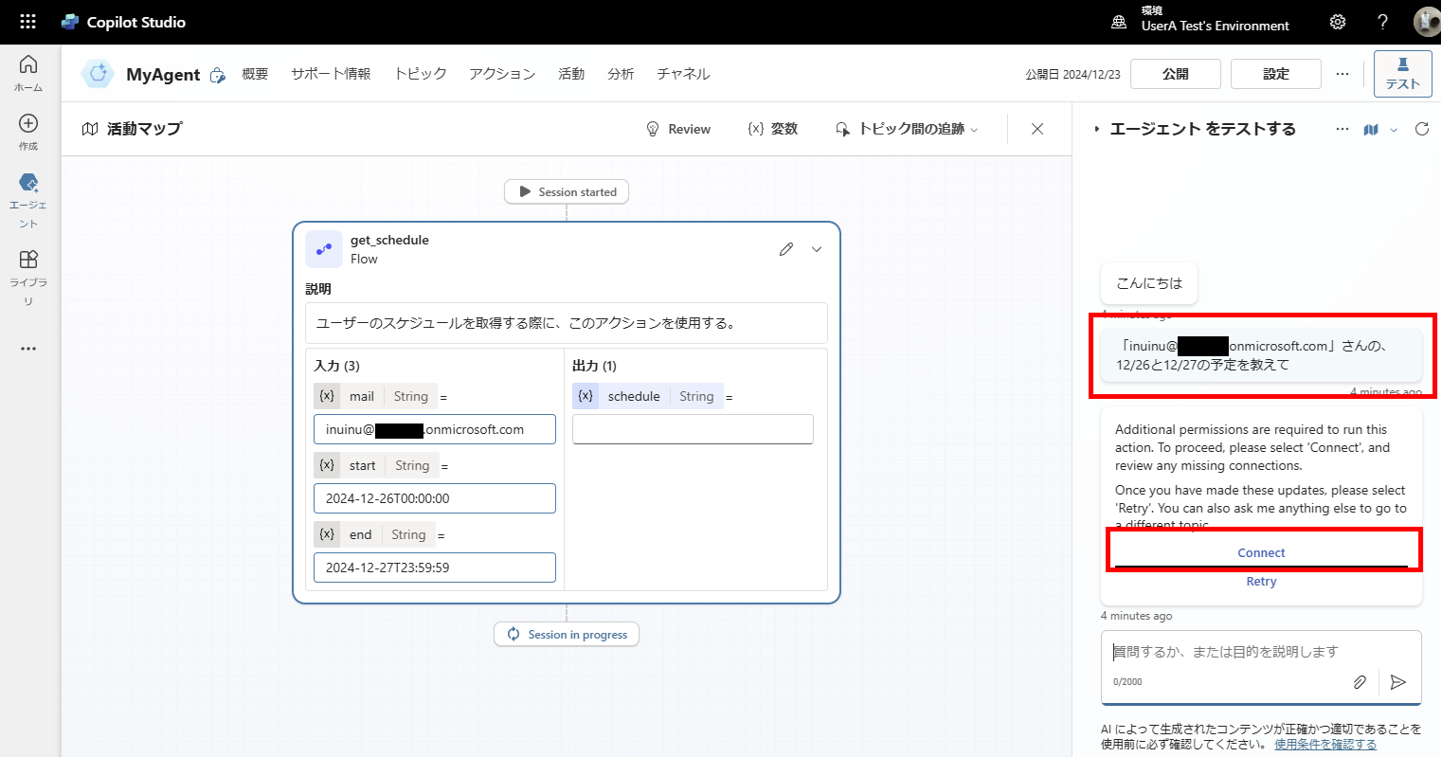Select the ホーム icon in left sidebar
Viewport: 1441px width, 757px height.
(x=27, y=69)
